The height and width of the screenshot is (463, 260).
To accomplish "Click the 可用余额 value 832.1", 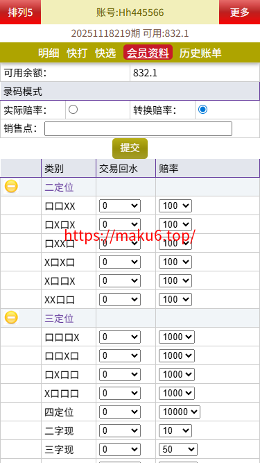I will pyautogui.click(x=145, y=73).
